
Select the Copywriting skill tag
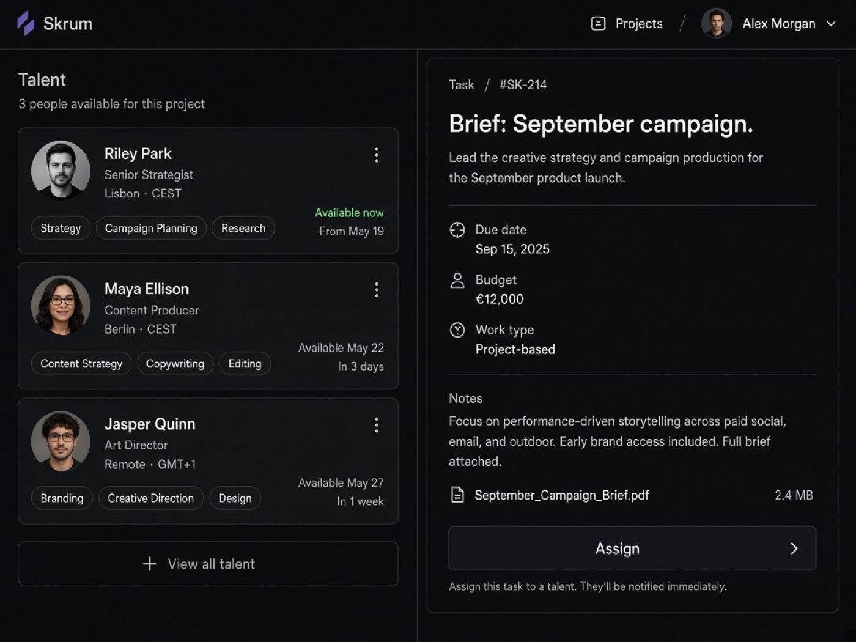[175, 363]
